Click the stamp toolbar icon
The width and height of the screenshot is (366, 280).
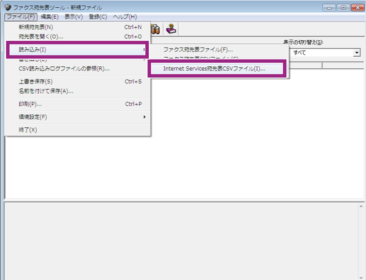pos(170,29)
